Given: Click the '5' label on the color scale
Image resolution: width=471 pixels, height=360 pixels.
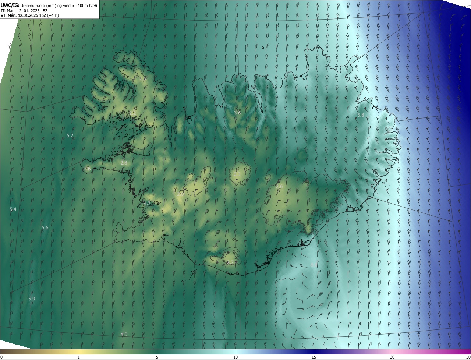Looking at the screenshot, I should click(157, 357).
